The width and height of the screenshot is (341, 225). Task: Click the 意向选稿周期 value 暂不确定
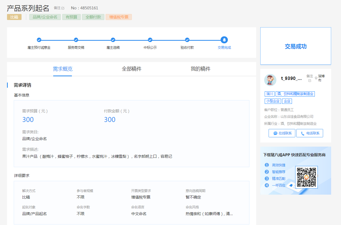193,197
